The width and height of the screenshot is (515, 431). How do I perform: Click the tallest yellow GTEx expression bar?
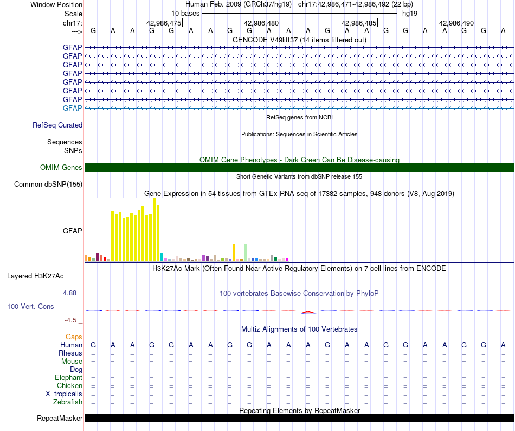tap(154, 230)
